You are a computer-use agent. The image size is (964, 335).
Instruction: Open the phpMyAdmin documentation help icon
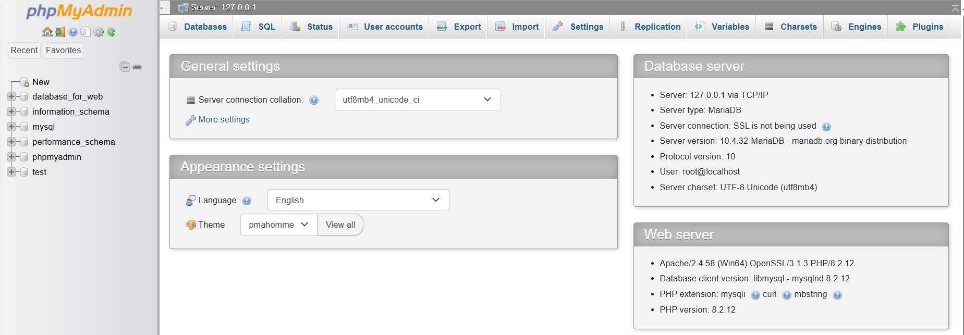(x=73, y=32)
